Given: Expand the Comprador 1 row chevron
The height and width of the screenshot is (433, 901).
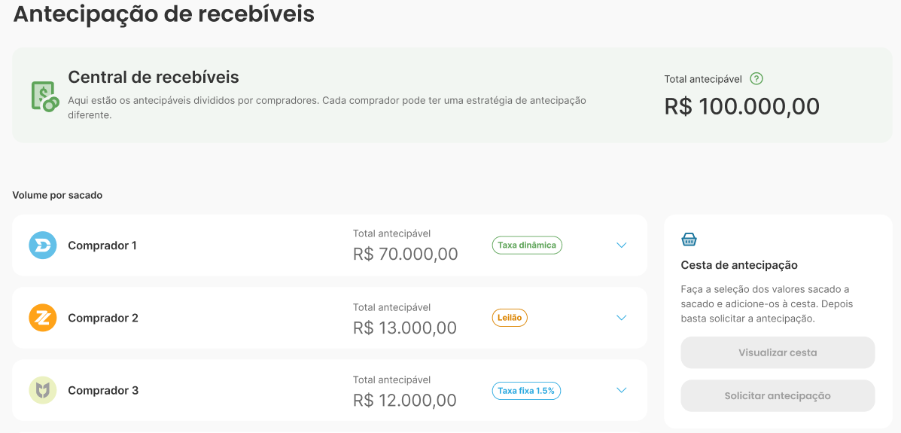Looking at the screenshot, I should point(621,245).
